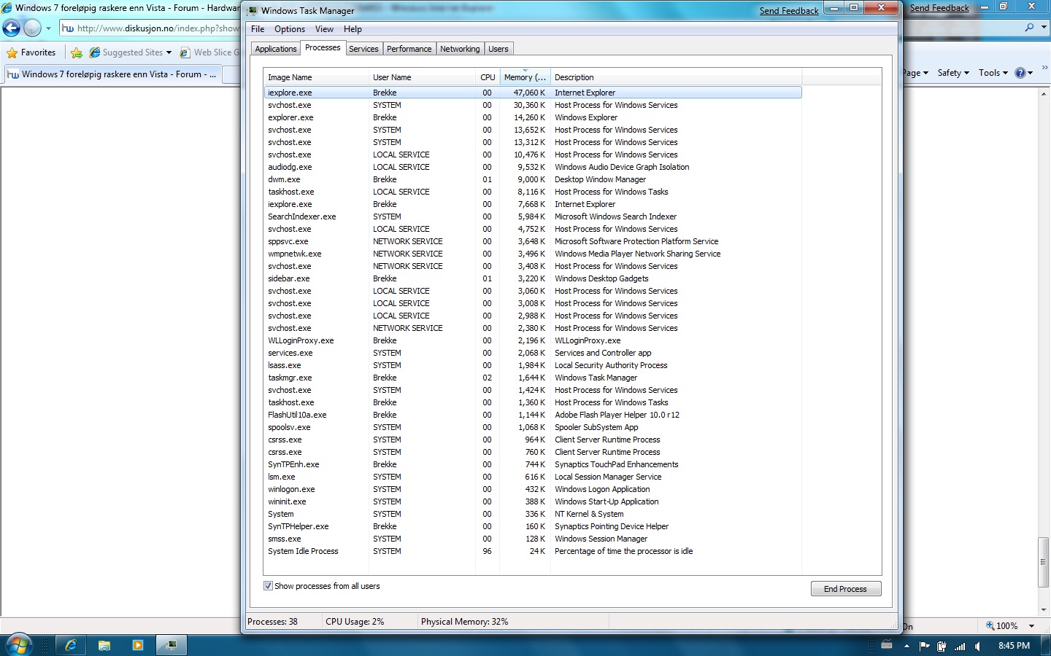Viewport: 1051px width, 656px height.
Task: Open the Page menu dropdown in IE
Action: pos(915,73)
